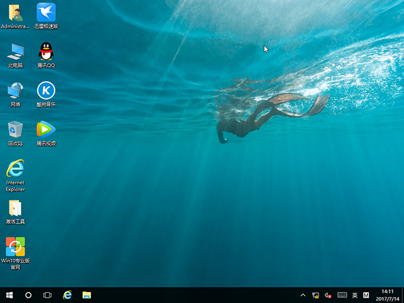
Task: Select the activation tools (激活工具) folder
Action: [15, 207]
